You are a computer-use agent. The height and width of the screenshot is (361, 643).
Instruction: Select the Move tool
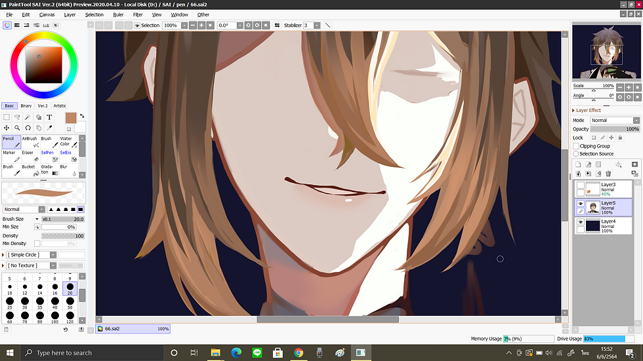coord(7,128)
